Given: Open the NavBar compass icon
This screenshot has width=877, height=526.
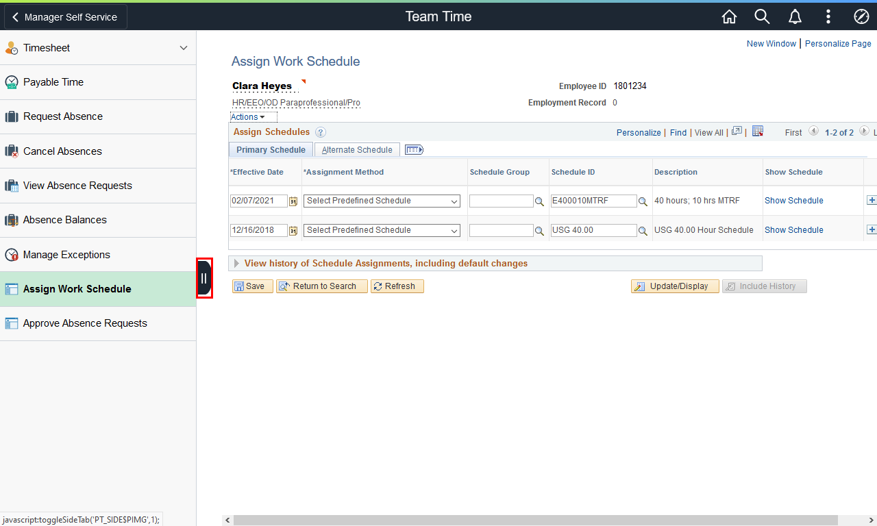Looking at the screenshot, I should [861, 16].
